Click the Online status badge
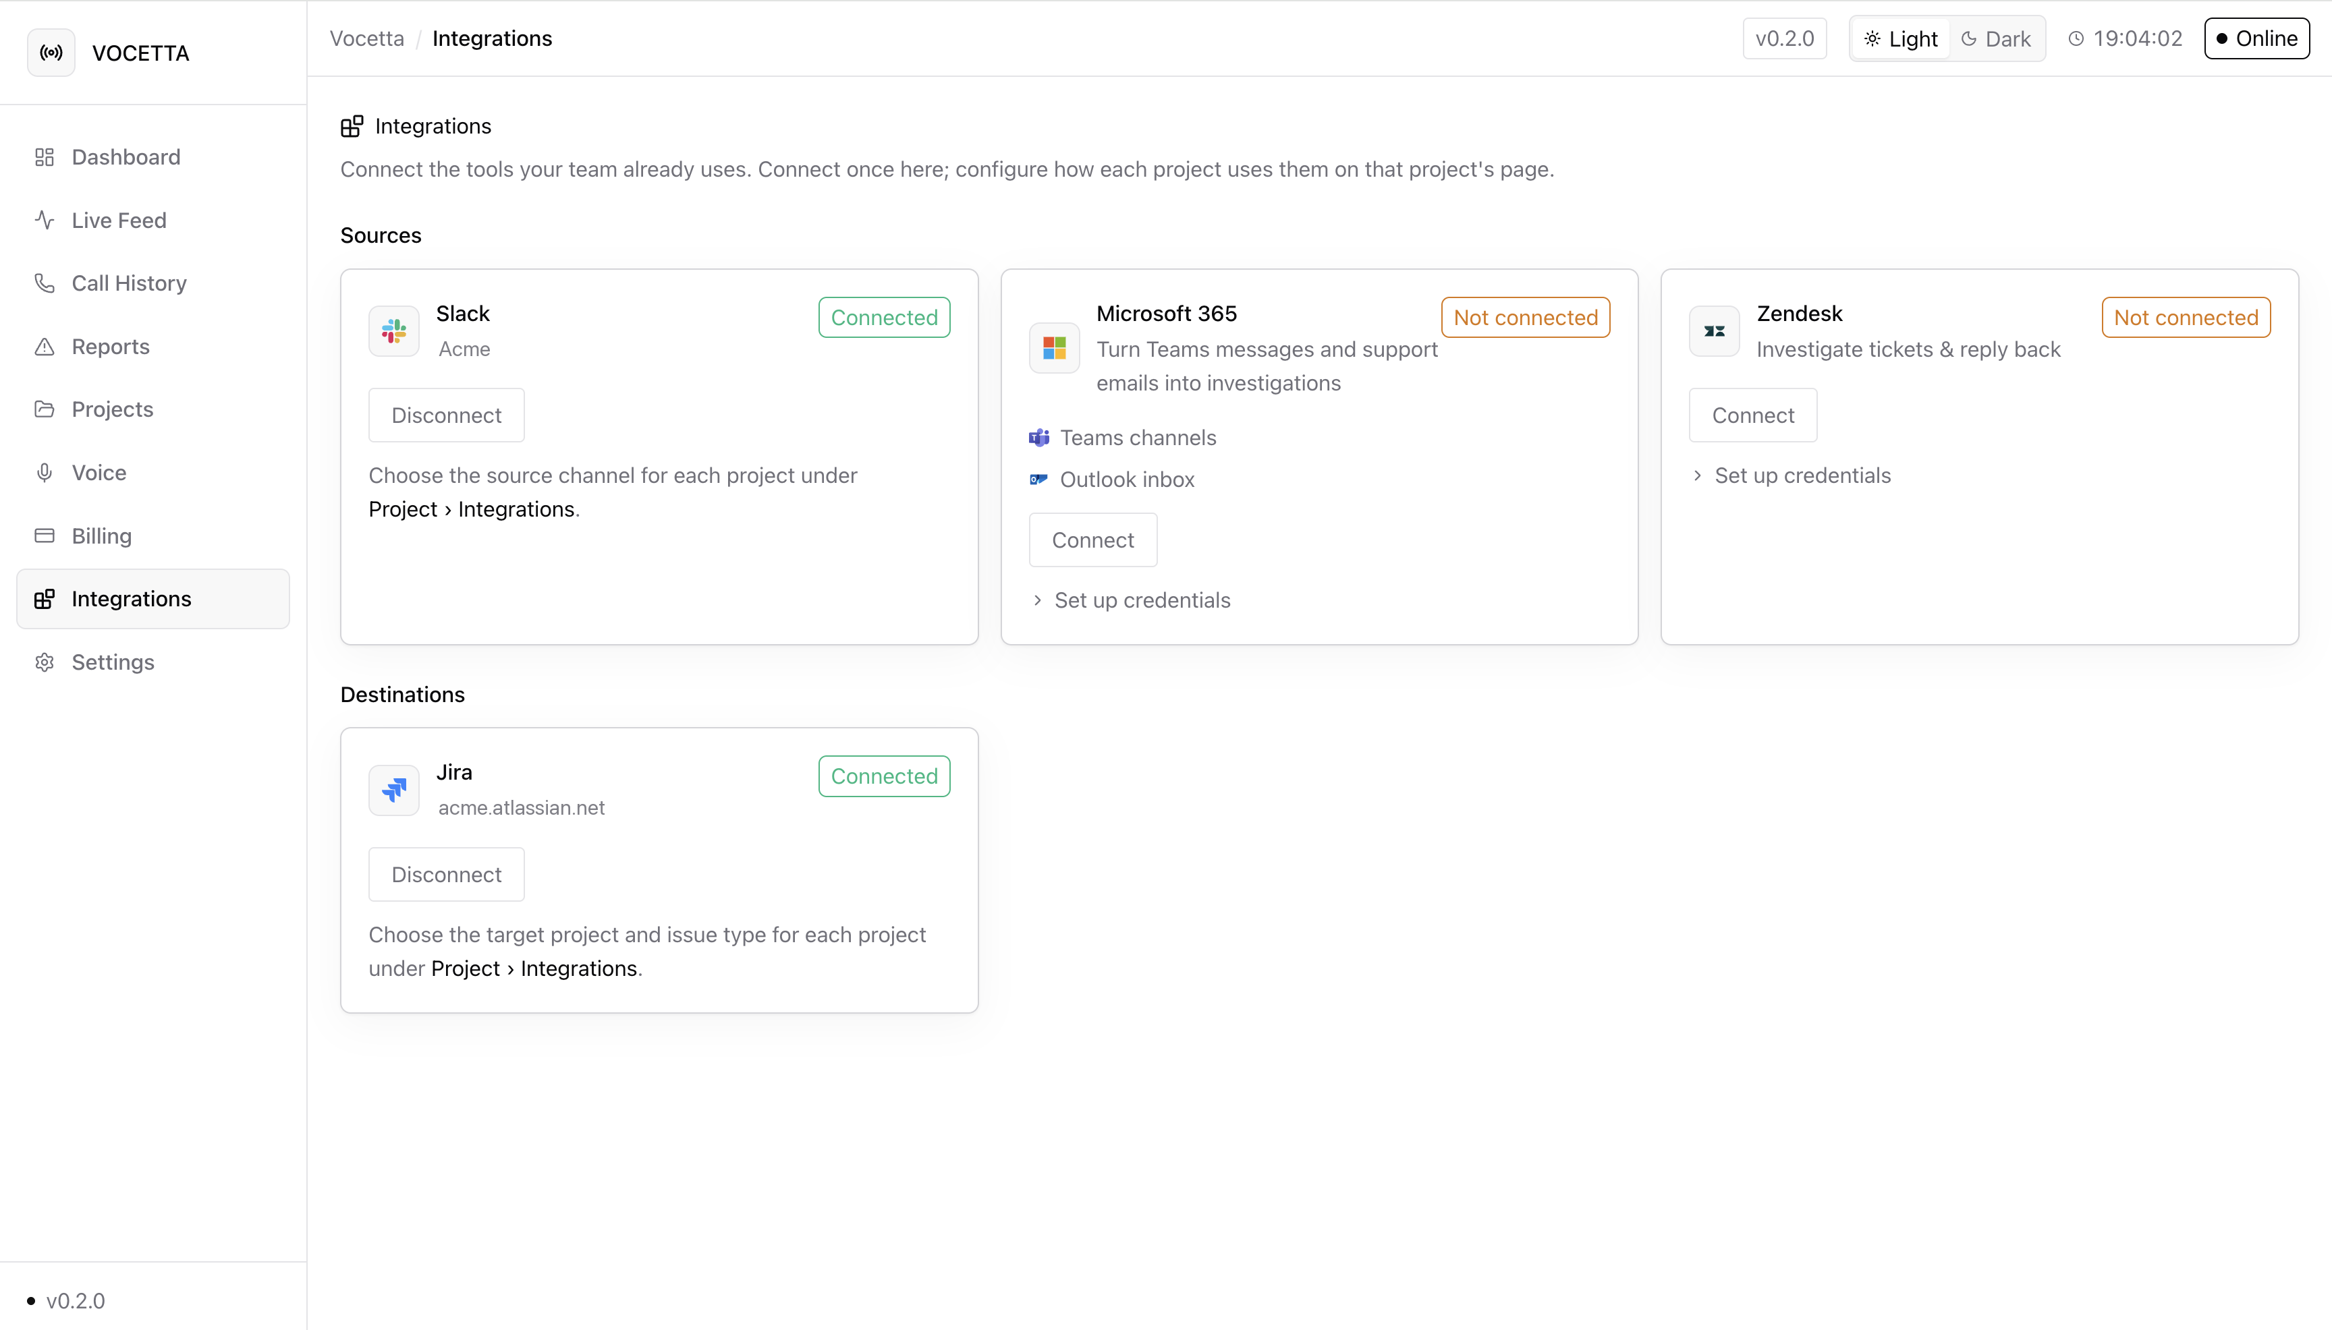 [2256, 38]
